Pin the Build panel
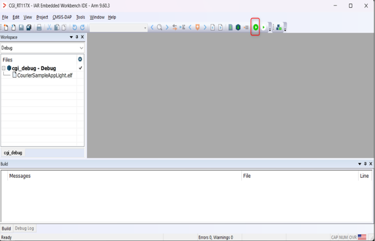Screen dimensions: 375x241 [365, 164]
